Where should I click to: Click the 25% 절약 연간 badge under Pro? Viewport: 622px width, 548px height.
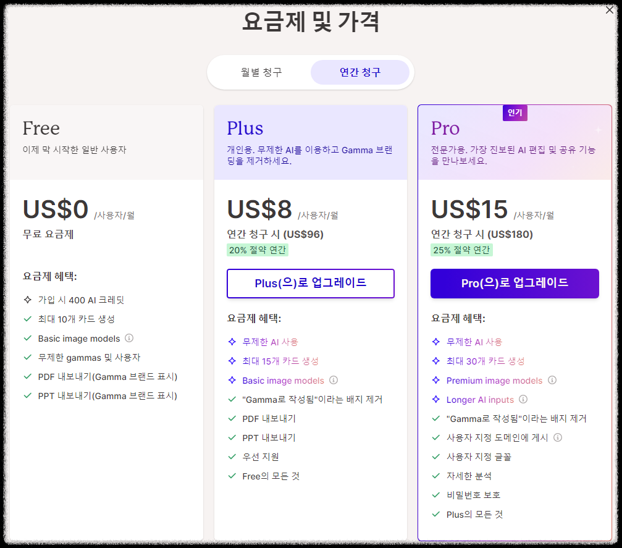462,250
